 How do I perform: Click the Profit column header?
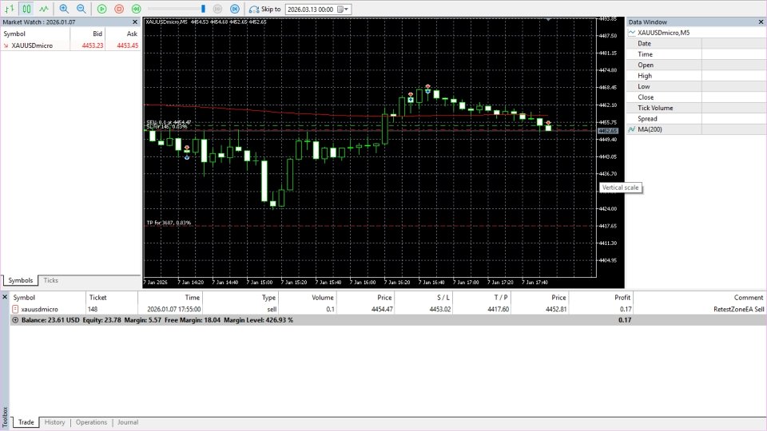click(x=622, y=298)
